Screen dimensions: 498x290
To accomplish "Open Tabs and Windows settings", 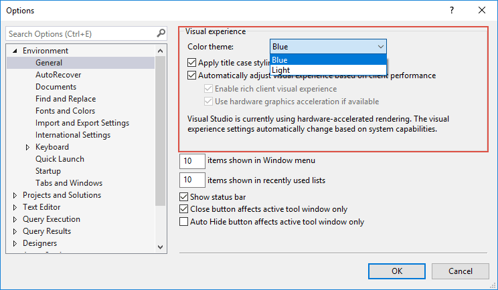I will click(x=69, y=183).
